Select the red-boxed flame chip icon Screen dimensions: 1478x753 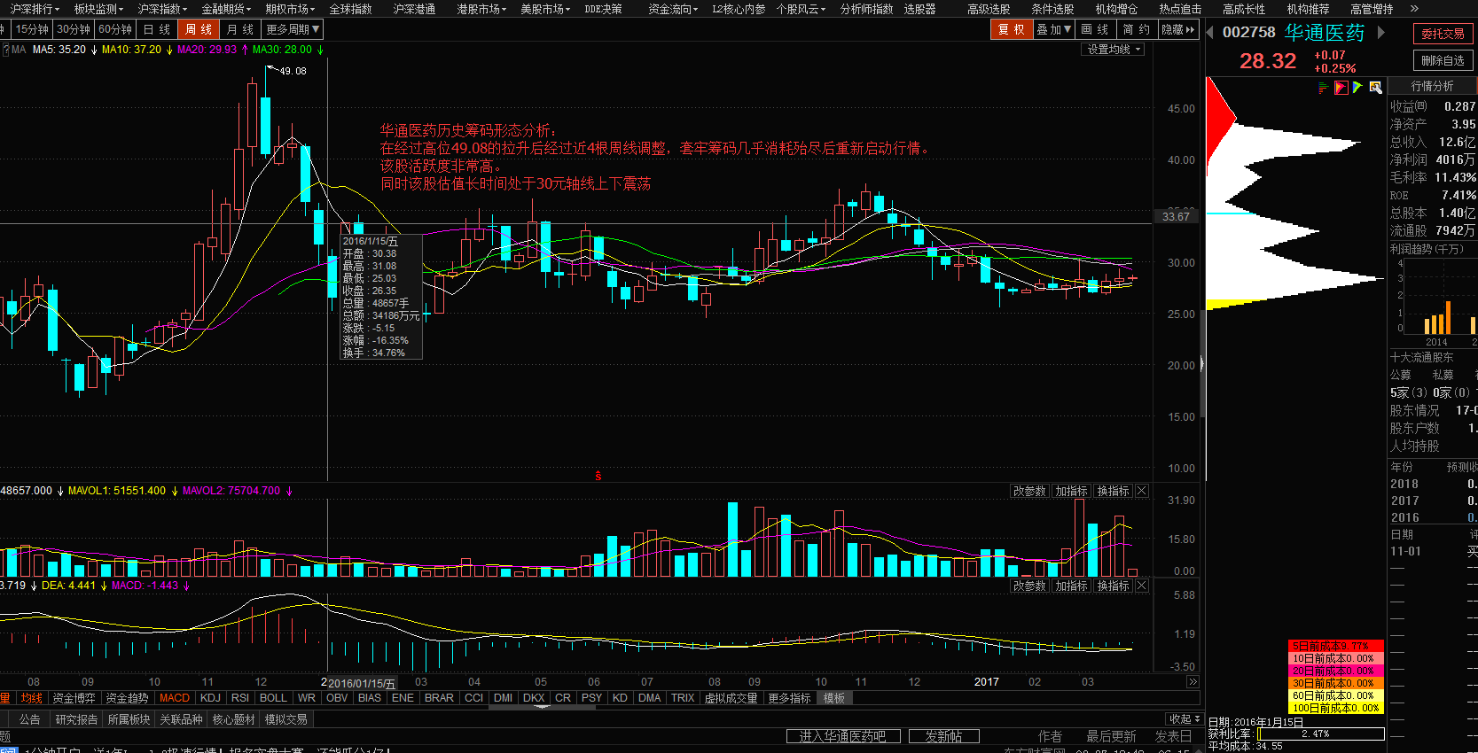[x=1341, y=87]
